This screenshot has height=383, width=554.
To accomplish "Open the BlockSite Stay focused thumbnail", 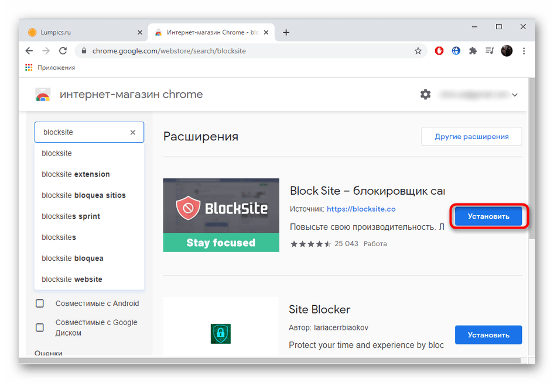I will point(221,215).
